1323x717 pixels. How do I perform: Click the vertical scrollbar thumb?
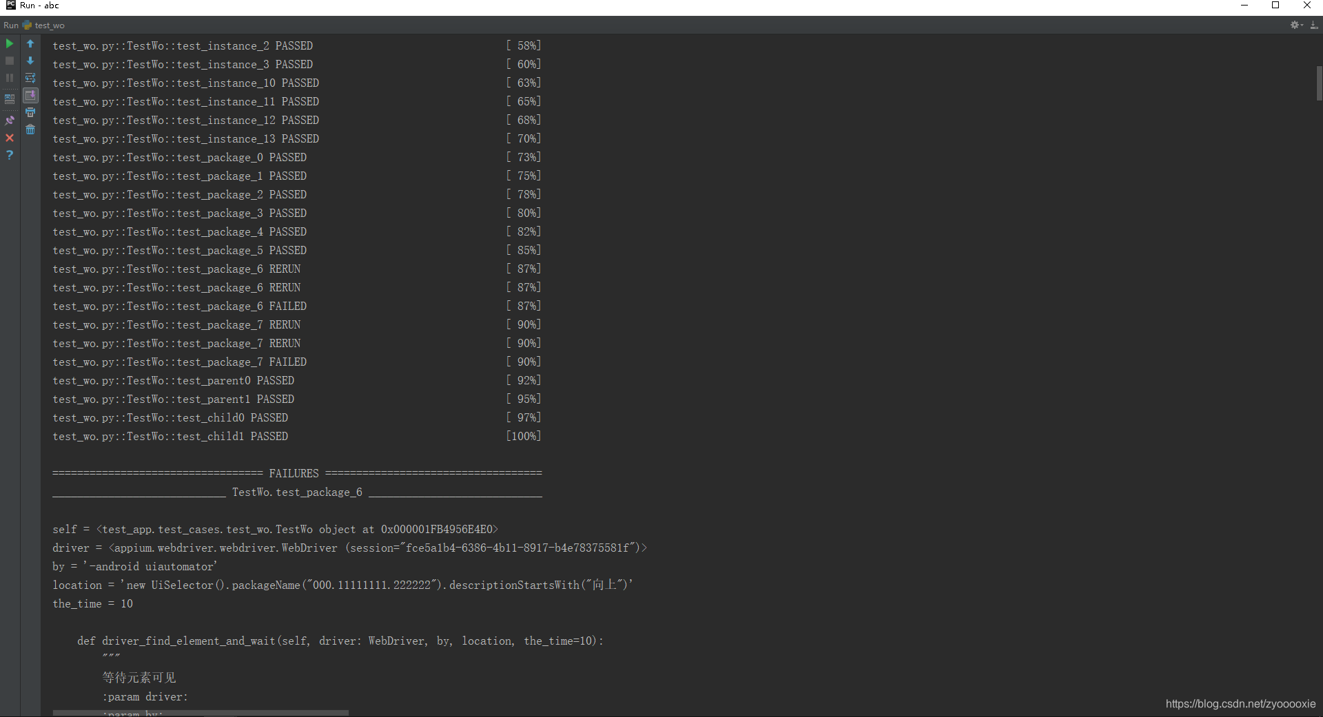click(x=1319, y=83)
